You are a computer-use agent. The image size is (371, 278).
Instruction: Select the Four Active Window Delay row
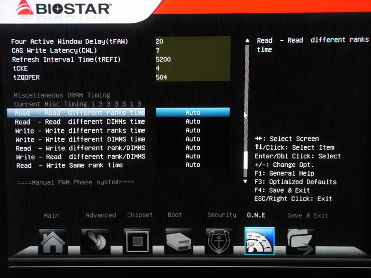coord(70,41)
